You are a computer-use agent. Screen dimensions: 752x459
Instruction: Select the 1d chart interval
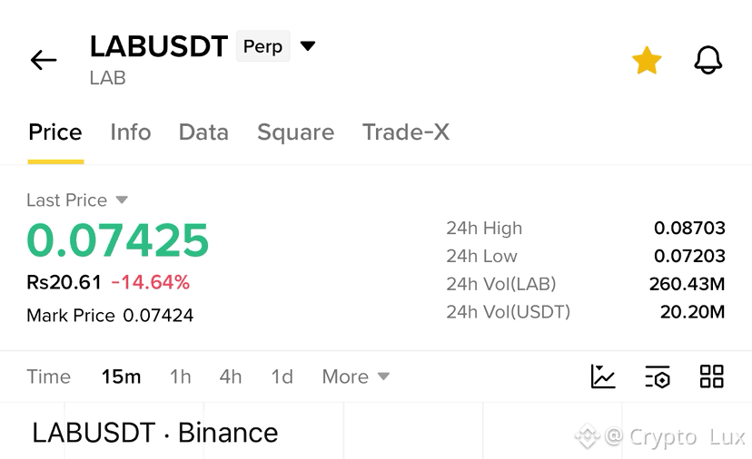point(282,376)
